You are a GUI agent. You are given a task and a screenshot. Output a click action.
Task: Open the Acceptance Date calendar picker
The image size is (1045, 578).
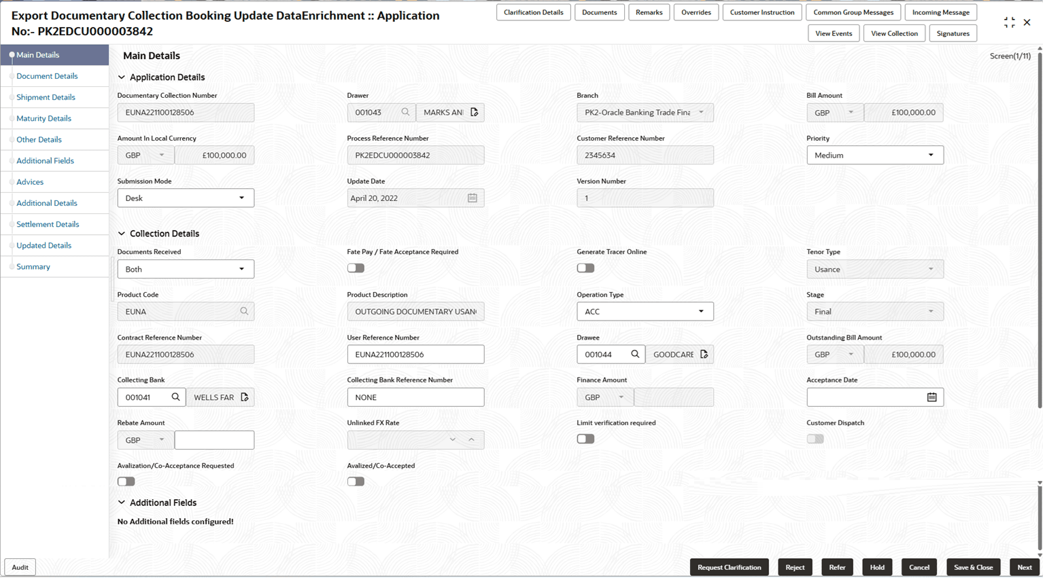pyautogui.click(x=931, y=397)
